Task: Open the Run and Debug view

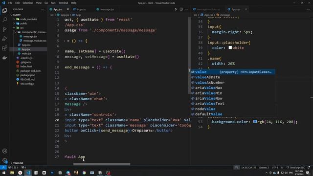Action: pyautogui.click(x=4, y=39)
